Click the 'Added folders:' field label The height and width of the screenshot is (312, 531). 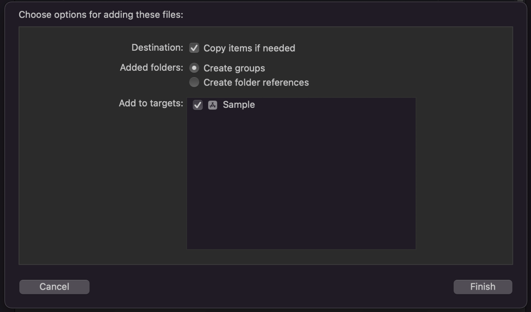click(152, 68)
